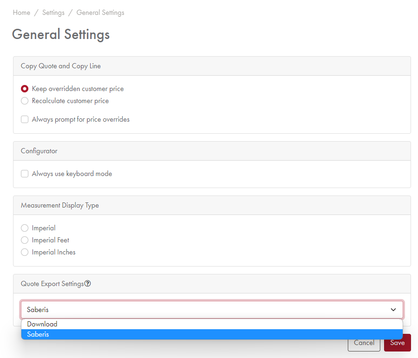Click the Measurement Display Type header
This screenshot has height=358, width=418.
(60, 205)
